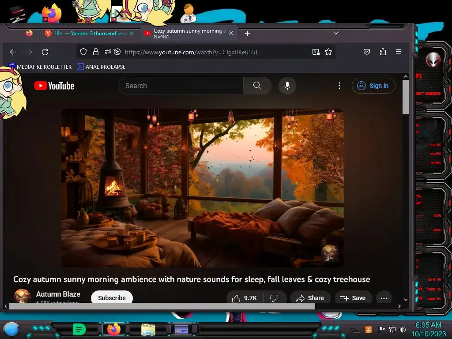Open the MEDIAFIRE ROULETTER bookmark

coord(40,67)
